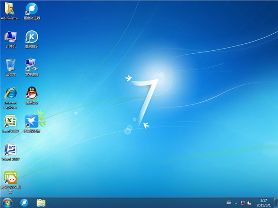Click the keyboard input icon in tray
This screenshot has width=278, height=208.
pos(229,202)
